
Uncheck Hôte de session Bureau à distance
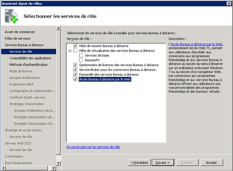[75, 46]
